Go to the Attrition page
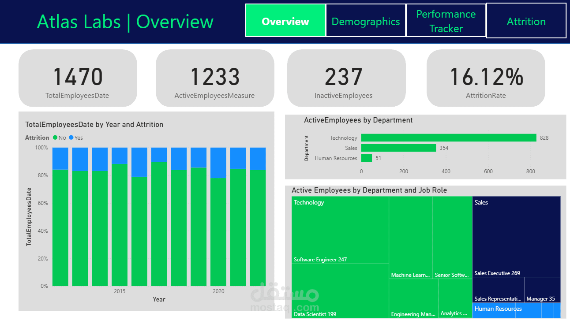This screenshot has height=320, width=570. pos(526,21)
